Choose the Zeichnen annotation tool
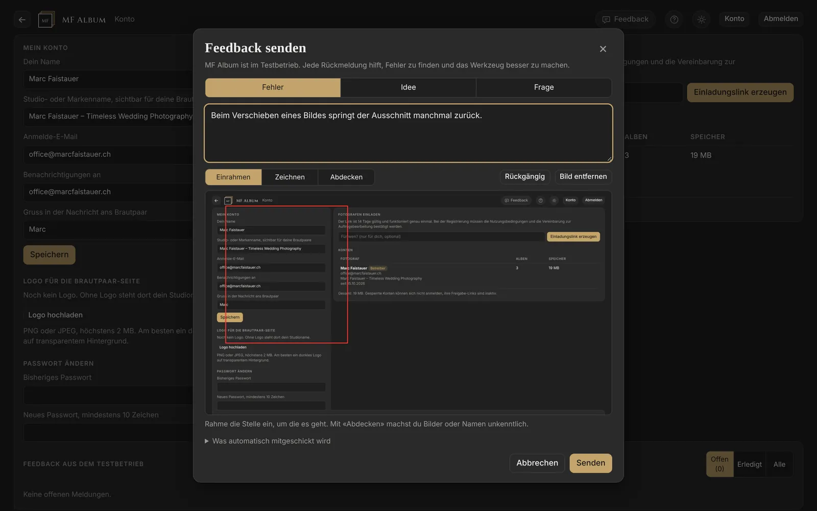 pyautogui.click(x=290, y=177)
